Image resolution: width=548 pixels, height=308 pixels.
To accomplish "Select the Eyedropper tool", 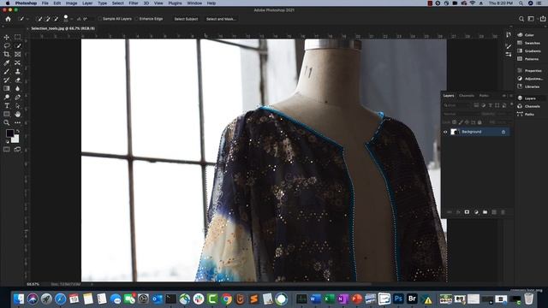I will (x=7, y=62).
